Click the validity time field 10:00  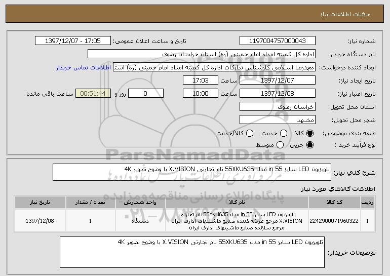point(201,94)
